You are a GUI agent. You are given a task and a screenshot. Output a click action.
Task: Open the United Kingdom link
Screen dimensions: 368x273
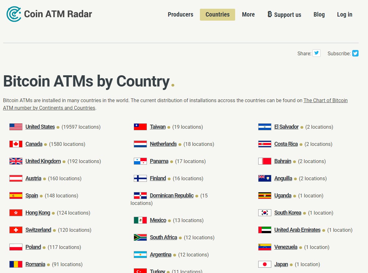[43, 161]
